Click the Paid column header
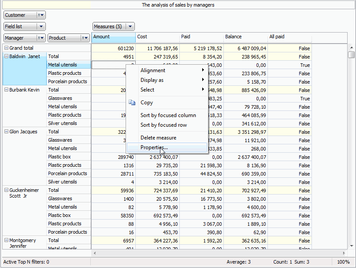This screenshot has height=268, width=356. click(202, 37)
